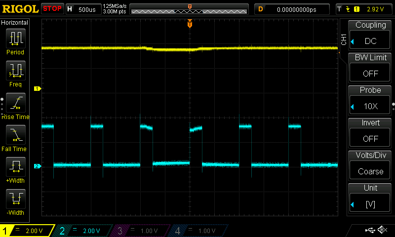Click the 2.92 V trigger level readout

pyautogui.click(x=375, y=9)
